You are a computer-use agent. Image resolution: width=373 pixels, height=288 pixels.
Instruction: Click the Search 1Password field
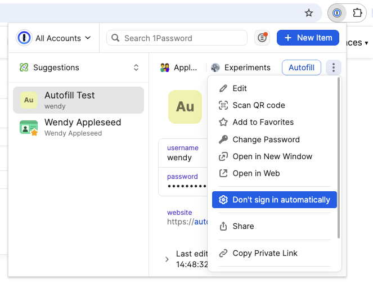coord(177,38)
